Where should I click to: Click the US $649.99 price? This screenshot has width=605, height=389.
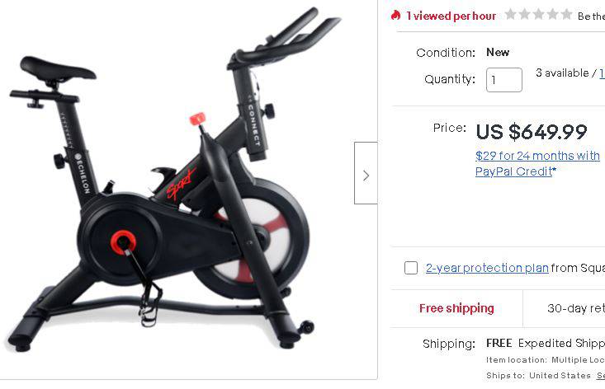pyautogui.click(x=532, y=131)
